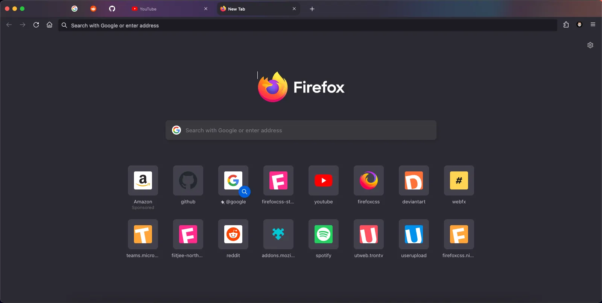Open a new tab with plus button
This screenshot has width=602, height=303.
[x=312, y=9]
